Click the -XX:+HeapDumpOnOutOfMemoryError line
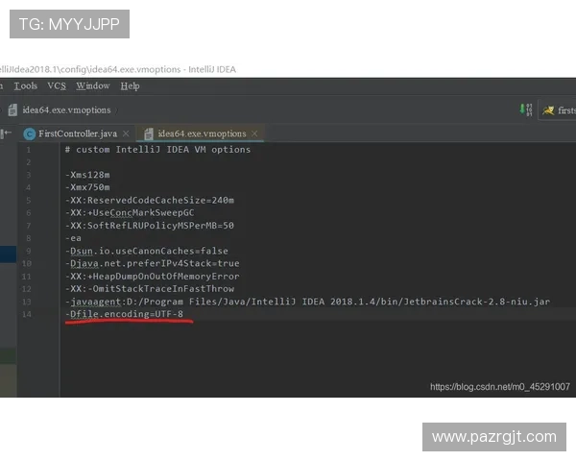The image size is (576, 461). click(153, 277)
